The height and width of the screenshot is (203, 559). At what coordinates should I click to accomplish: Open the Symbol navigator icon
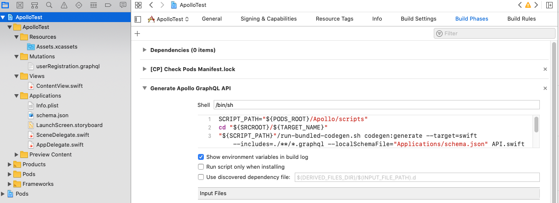click(34, 5)
